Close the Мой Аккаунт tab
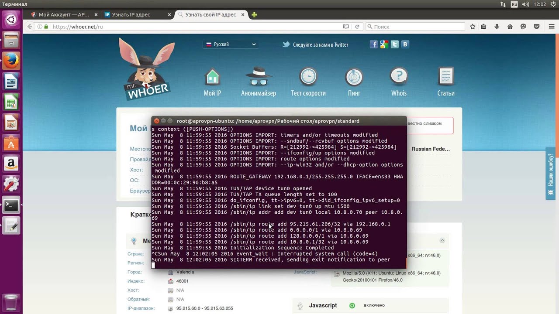 pyautogui.click(x=97, y=14)
